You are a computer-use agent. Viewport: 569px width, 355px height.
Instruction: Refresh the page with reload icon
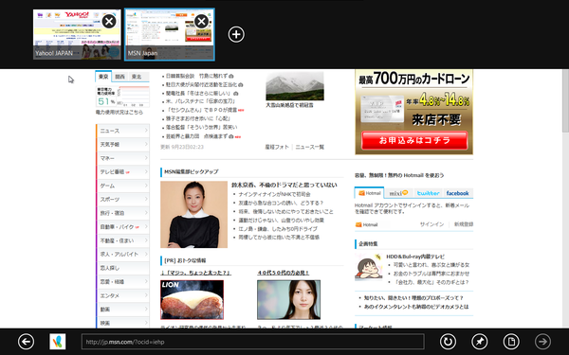448,341
